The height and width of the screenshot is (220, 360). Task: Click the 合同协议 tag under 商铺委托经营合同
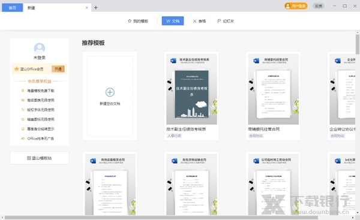(256, 136)
